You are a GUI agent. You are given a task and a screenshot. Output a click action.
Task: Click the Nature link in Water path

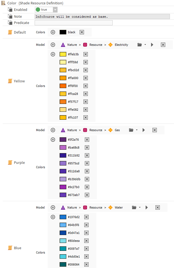click(x=72, y=207)
